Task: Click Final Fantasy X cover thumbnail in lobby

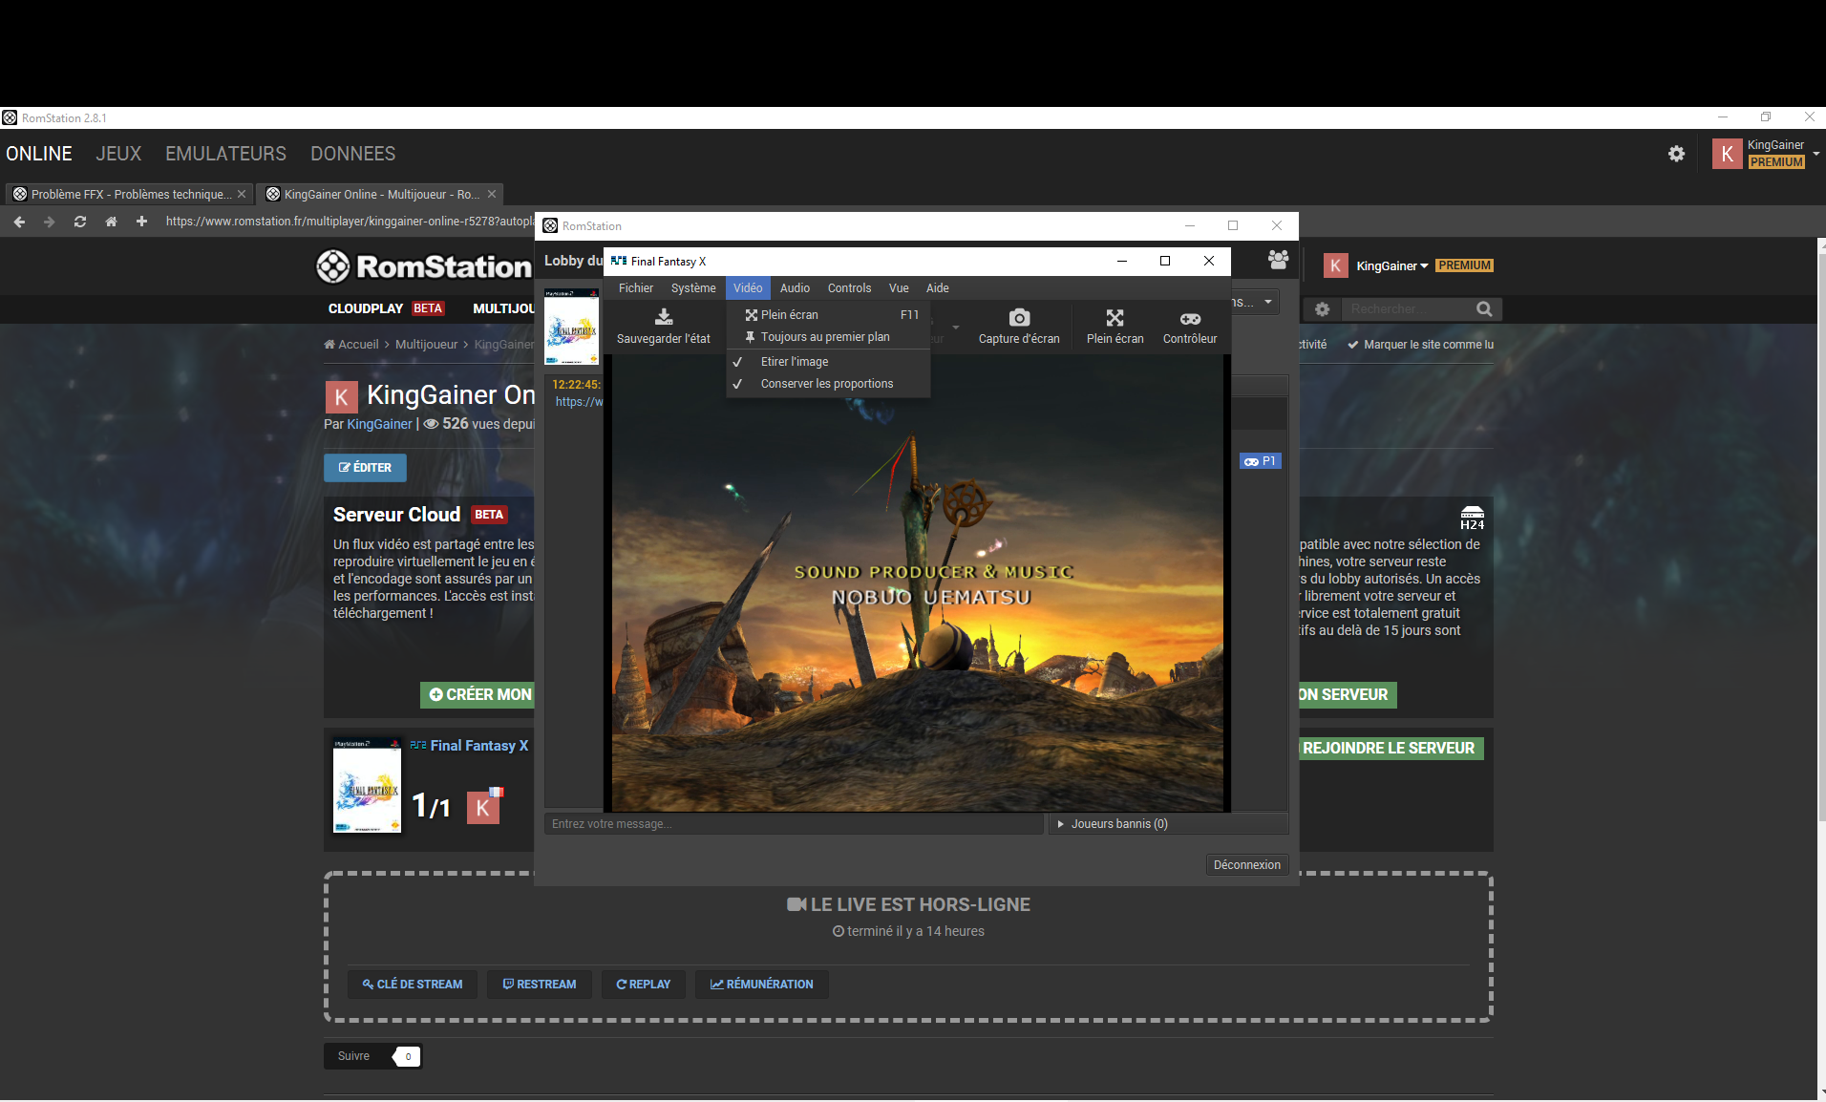Action: tap(571, 327)
